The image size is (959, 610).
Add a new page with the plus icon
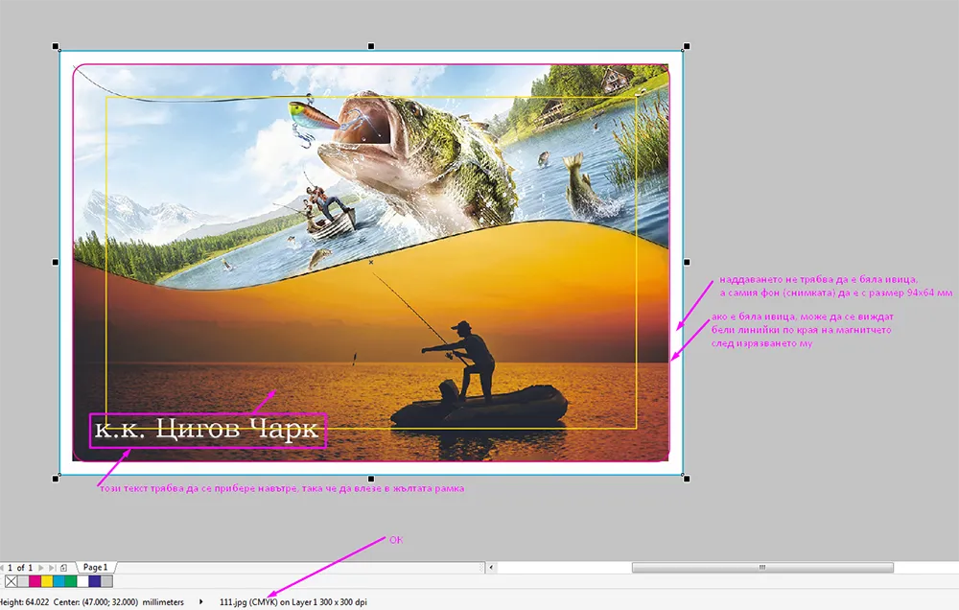(x=63, y=568)
